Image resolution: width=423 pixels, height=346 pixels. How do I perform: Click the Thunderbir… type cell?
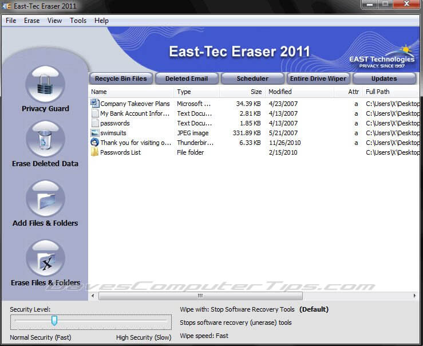(195, 143)
